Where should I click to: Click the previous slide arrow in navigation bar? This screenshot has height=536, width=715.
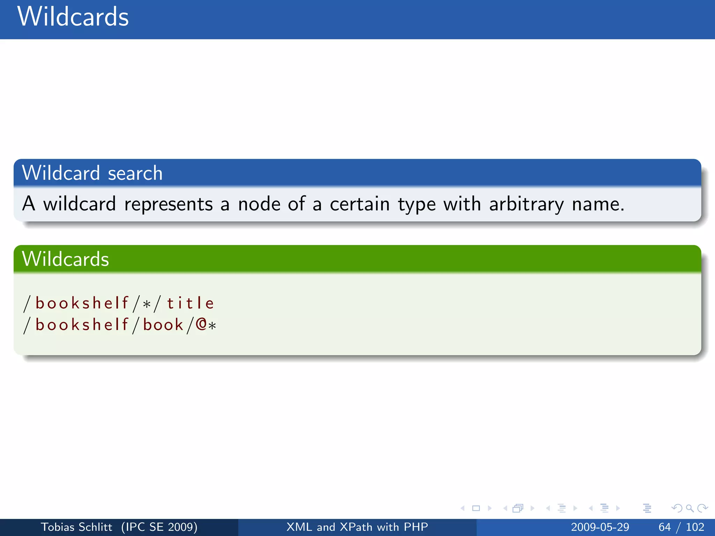tap(463, 508)
